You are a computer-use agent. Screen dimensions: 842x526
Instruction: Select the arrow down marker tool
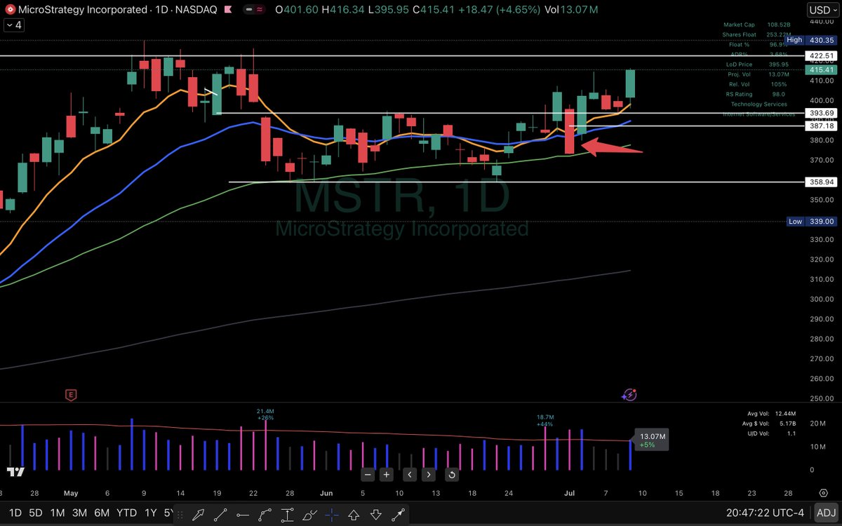377,513
